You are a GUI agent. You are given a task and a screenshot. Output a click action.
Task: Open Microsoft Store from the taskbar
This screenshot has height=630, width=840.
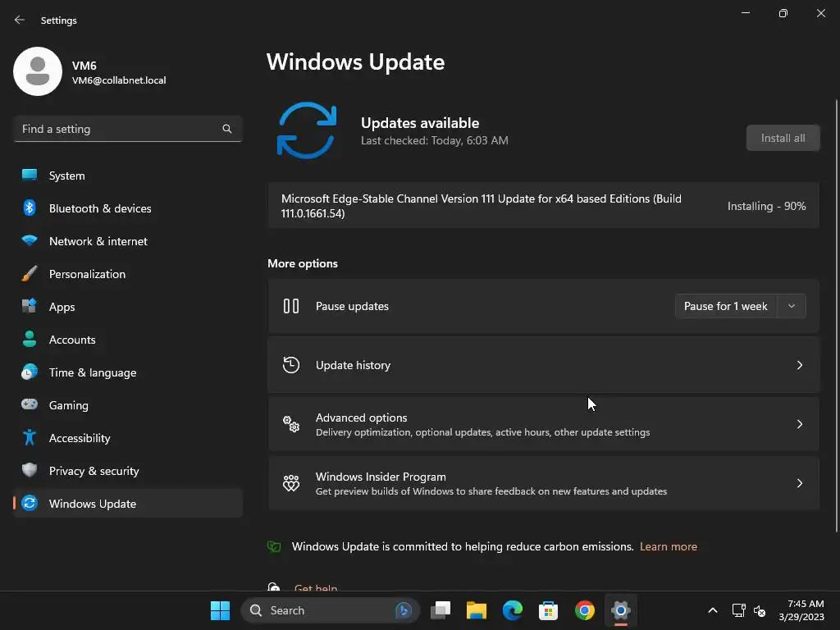tap(548, 610)
